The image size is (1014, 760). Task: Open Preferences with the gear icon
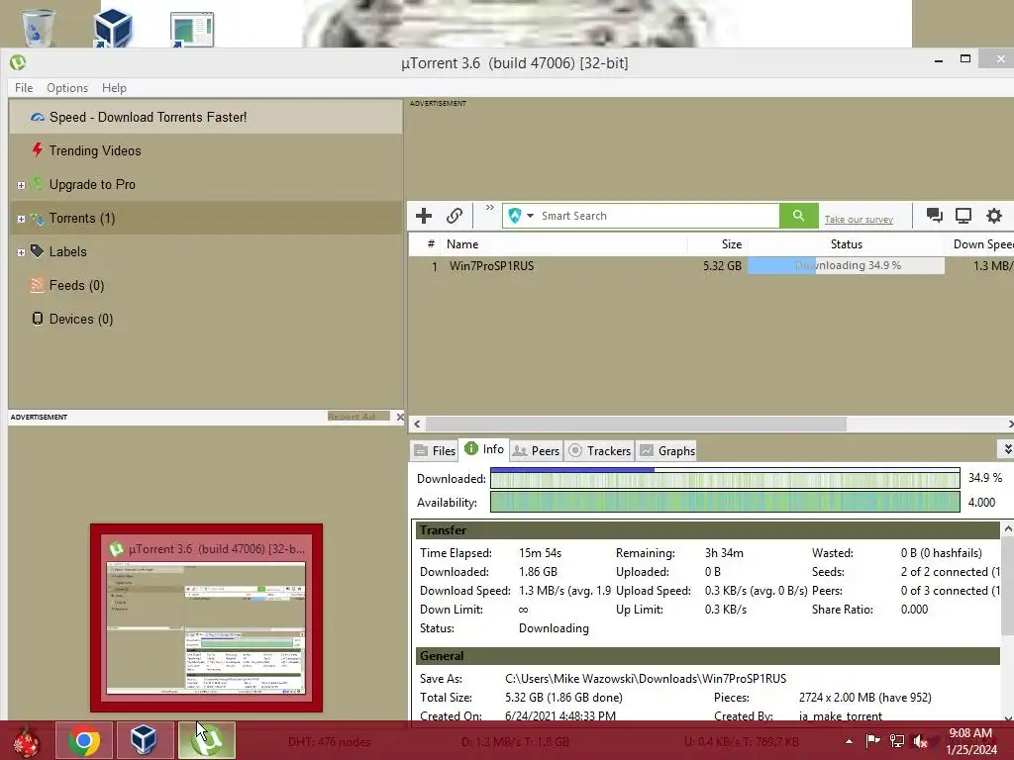pyautogui.click(x=994, y=215)
